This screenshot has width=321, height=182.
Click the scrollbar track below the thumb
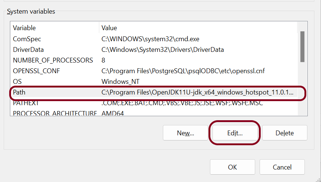point(302,88)
